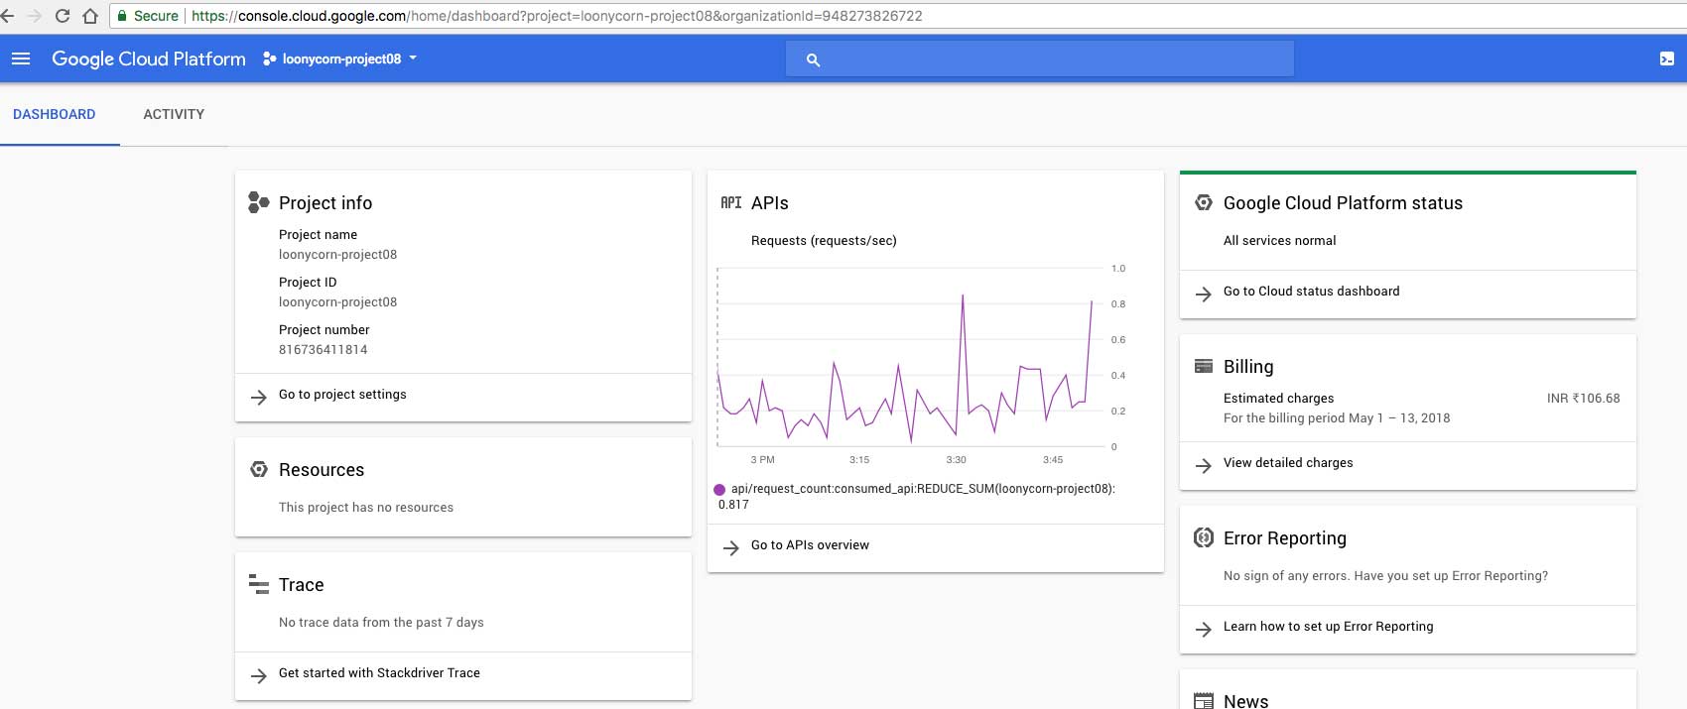Go to project settings
The width and height of the screenshot is (1687, 709).
[342, 395]
